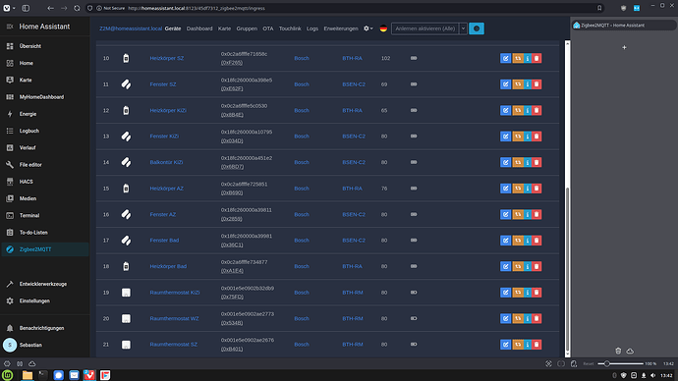Collapse Home Assistant sidebar menu icon

[10, 27]
